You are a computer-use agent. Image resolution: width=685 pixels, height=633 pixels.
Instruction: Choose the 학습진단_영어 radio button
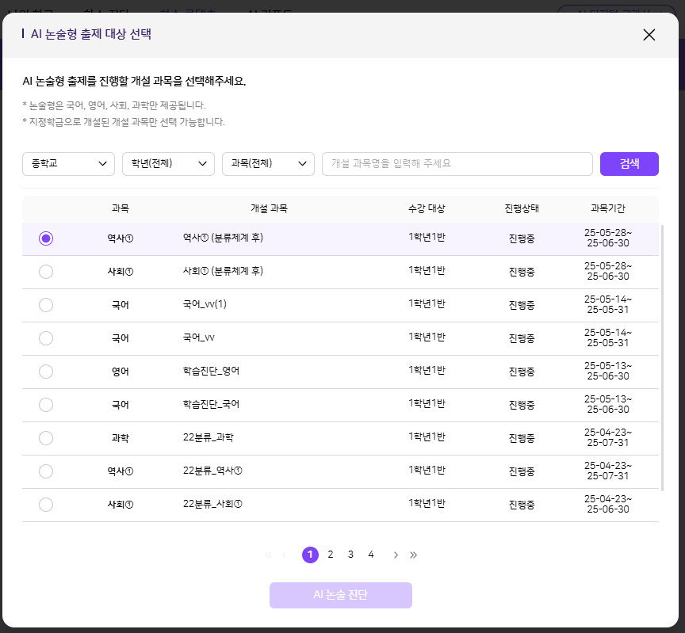point(46,372)
